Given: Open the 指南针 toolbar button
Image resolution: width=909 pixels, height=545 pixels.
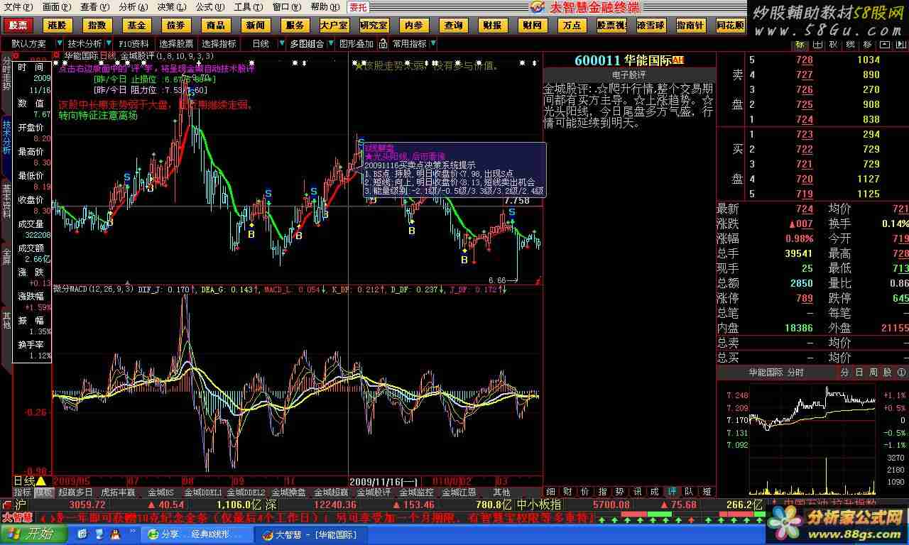Looking at the screenshot, I should click(x=690, y=26).
